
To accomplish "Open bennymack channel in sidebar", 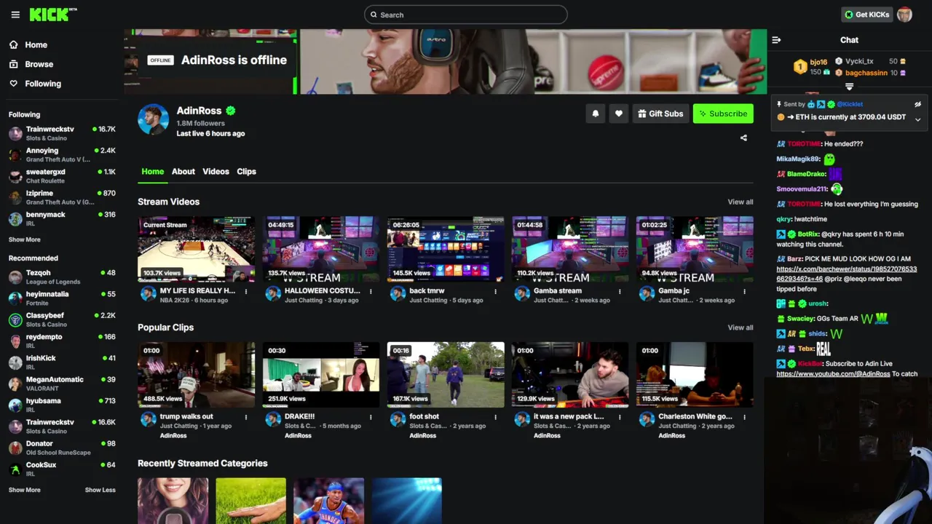I will click(62, 218).
